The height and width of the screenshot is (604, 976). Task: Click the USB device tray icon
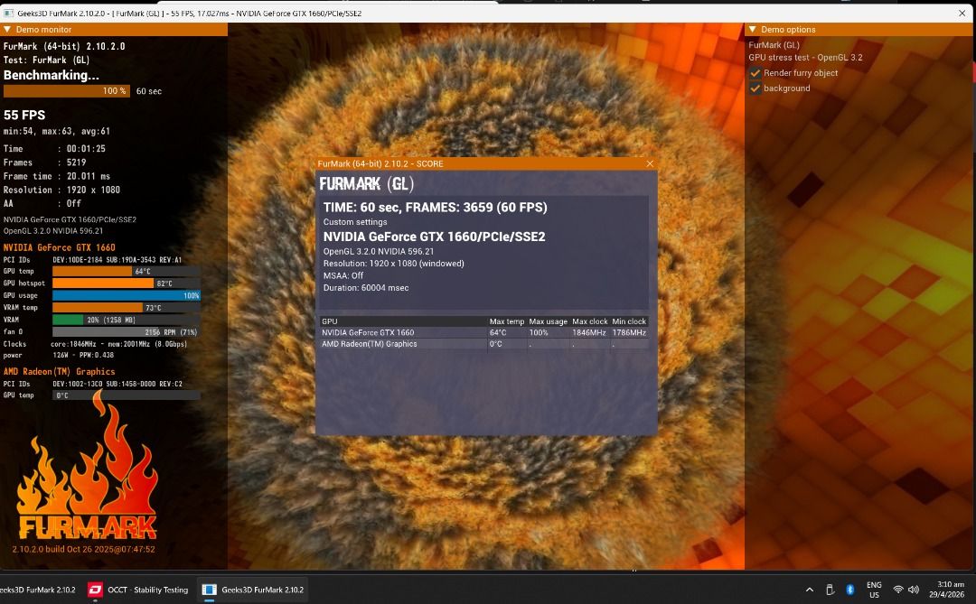point(830,590)
